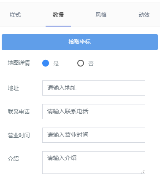Click inside the 请输入介绍 text area
Viewport: 160px width, 184px height.
[94, 163]
